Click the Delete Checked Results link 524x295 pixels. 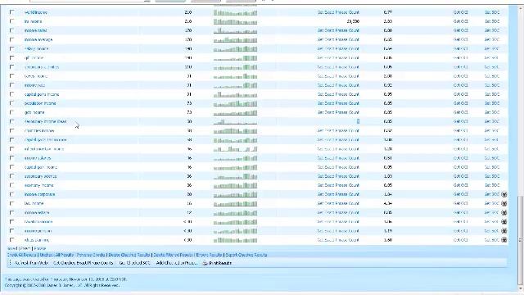point(129,255)
